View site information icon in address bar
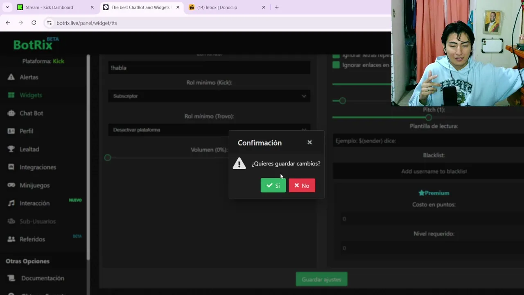The height and width of the screenshot is (295, 524). [x=49, y=23]
